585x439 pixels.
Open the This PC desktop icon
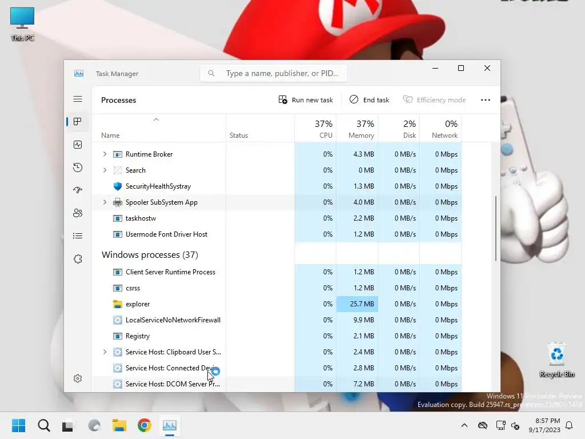(22, 24)
